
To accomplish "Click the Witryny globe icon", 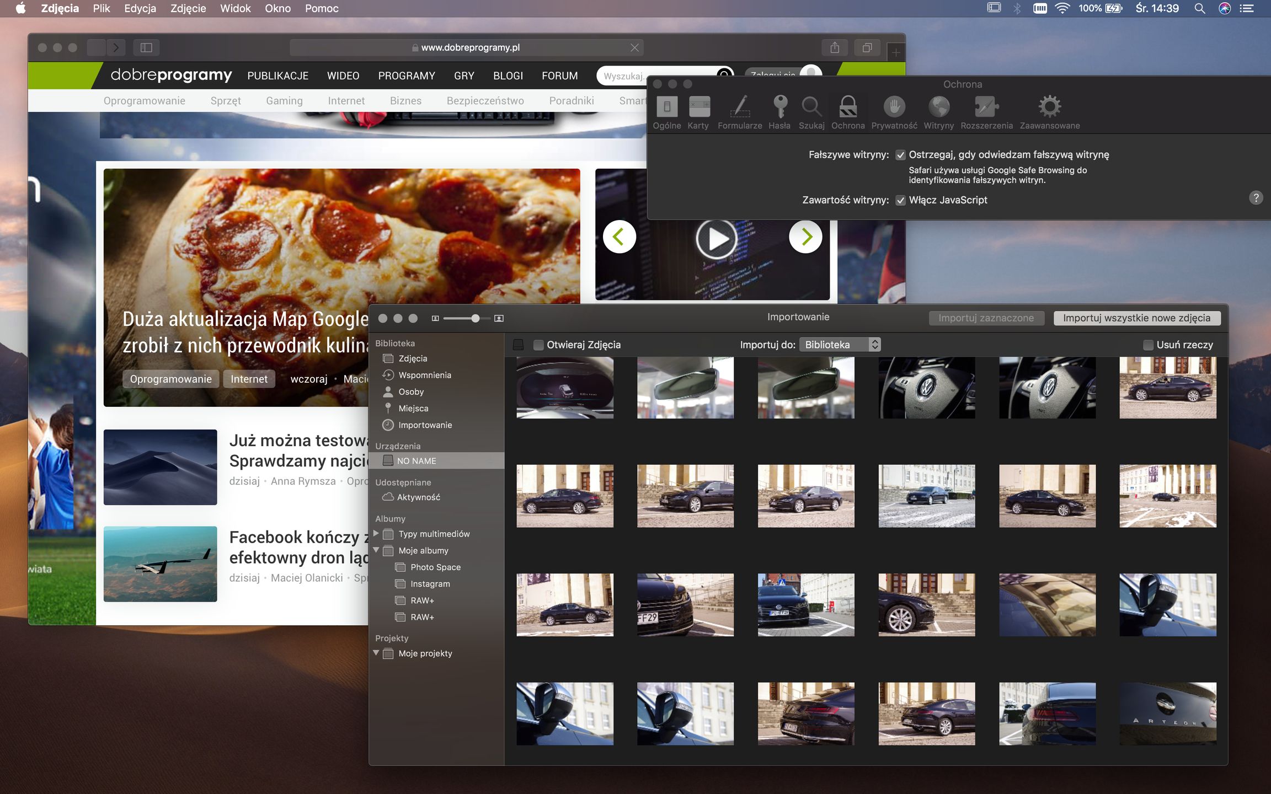I will tap(938, 107).
